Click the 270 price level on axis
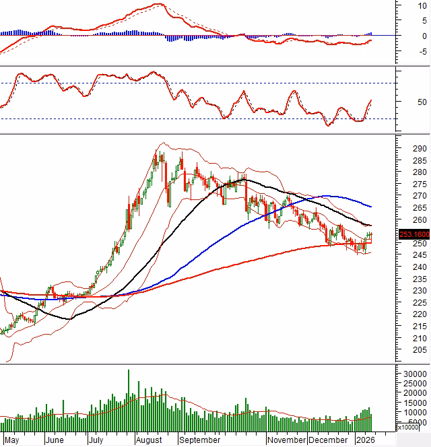 pos(420,196)
